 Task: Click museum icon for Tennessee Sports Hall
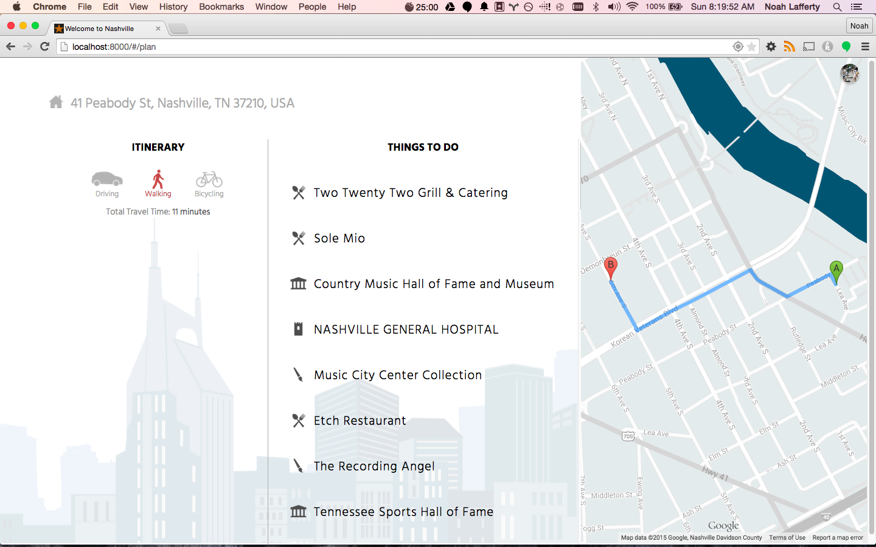[x=298, y=512]
